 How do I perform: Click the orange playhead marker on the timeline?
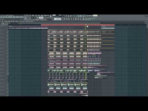click(x=86, y=25)
